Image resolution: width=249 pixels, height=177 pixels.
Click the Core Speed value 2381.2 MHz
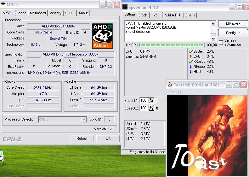43,88
